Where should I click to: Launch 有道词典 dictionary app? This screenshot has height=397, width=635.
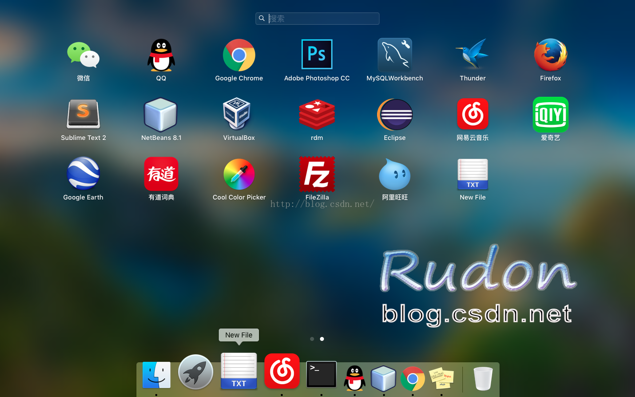[x=161, y=174]
